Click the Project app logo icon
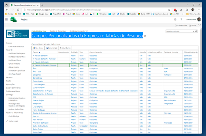Image resolution: width=206 pixels, height=136 pixels. (x=13, y=20)
